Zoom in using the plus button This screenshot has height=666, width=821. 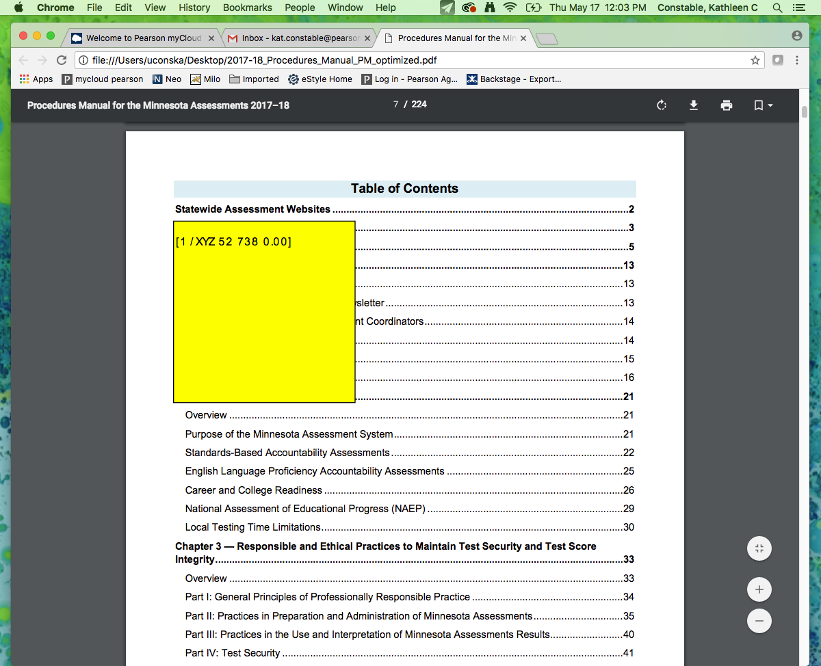[x=759, y=589]
